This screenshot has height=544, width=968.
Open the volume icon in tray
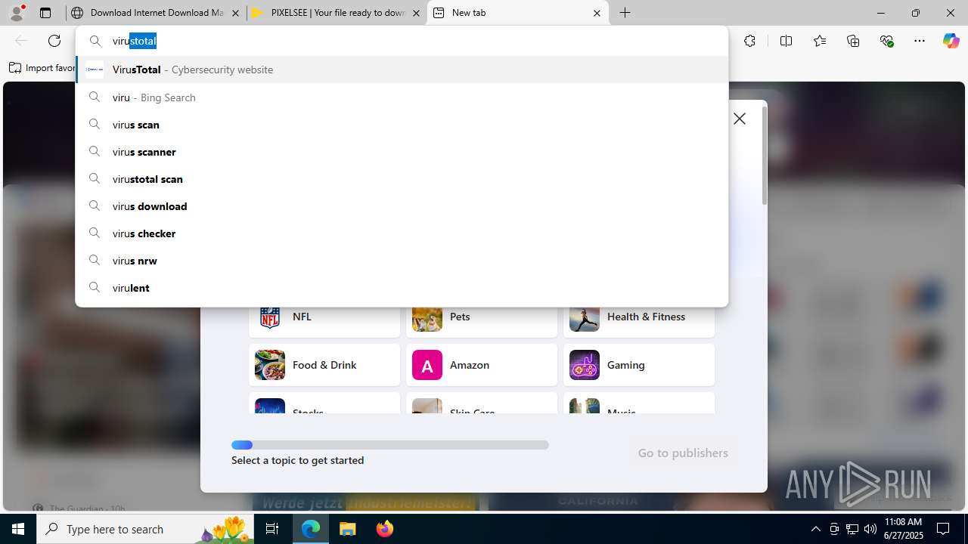(x=870, y=529)
